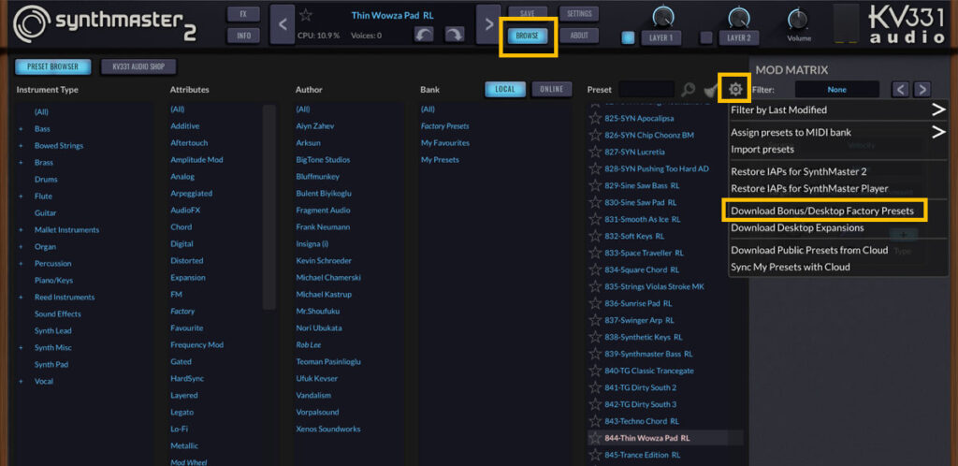This screenshot has width=958, height=466.
Task: Go to previous preset arrow
Action: [x=282, y=24]
